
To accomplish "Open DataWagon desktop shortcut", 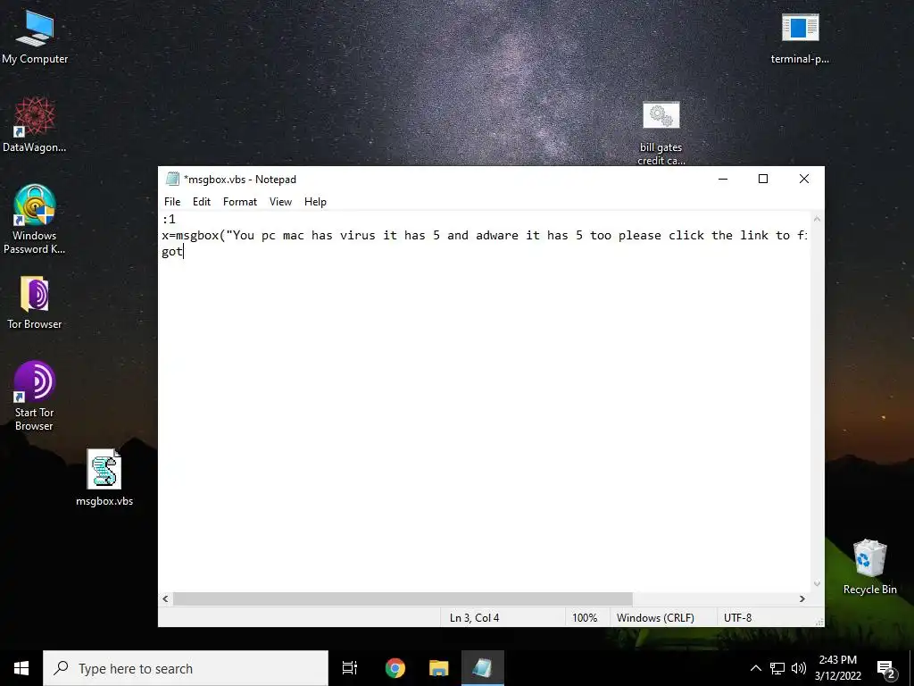I will click(x=35, y=125).
